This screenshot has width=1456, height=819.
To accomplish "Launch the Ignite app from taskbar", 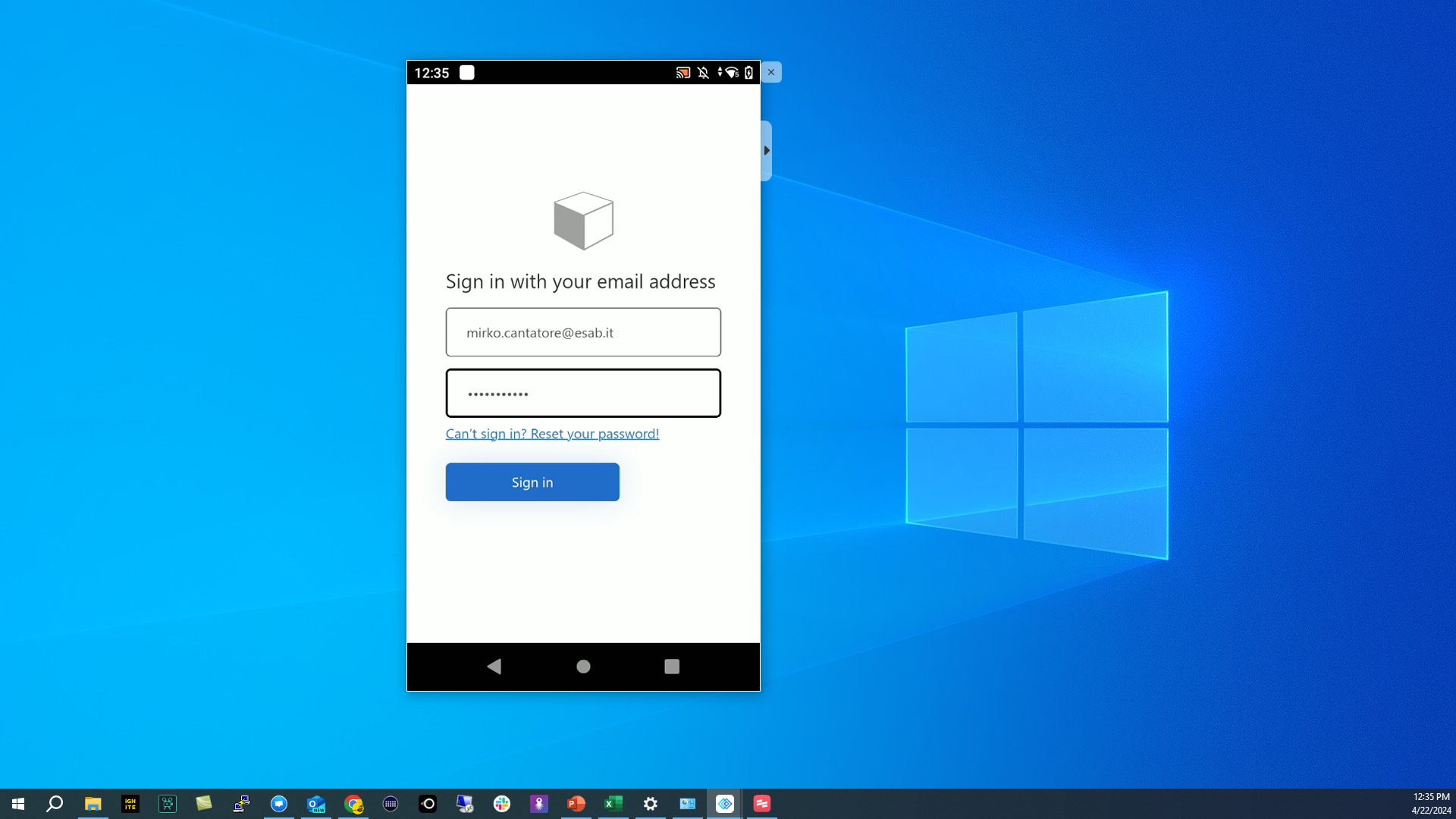I will point(130,804).
